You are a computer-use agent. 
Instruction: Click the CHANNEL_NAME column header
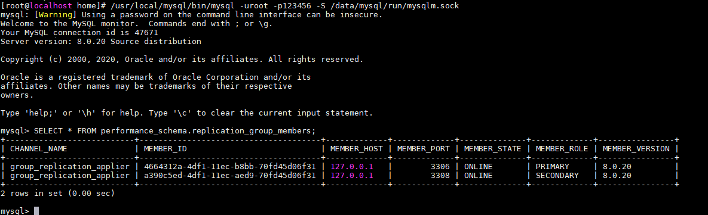pos(38,148)
